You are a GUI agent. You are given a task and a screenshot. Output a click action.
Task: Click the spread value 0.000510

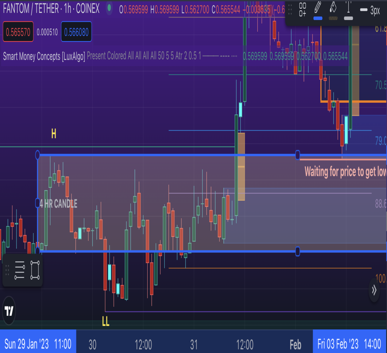[x=47, y=32]
